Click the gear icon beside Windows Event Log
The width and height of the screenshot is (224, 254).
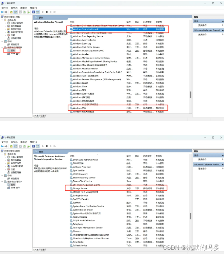click(x=71, y=44)
